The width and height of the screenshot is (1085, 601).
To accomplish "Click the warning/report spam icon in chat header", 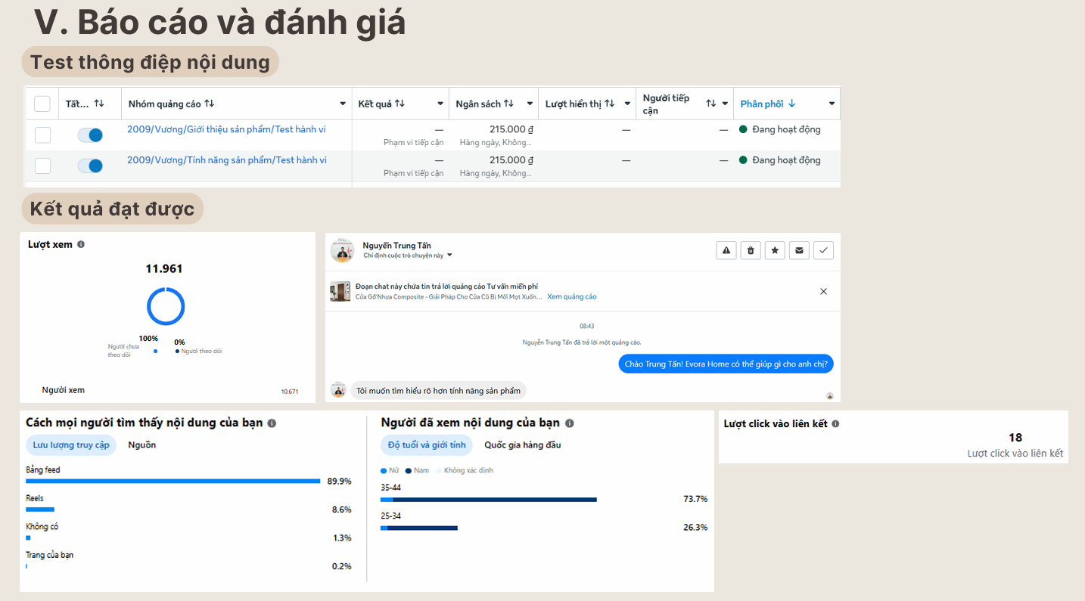I will (x=726, y=250).
